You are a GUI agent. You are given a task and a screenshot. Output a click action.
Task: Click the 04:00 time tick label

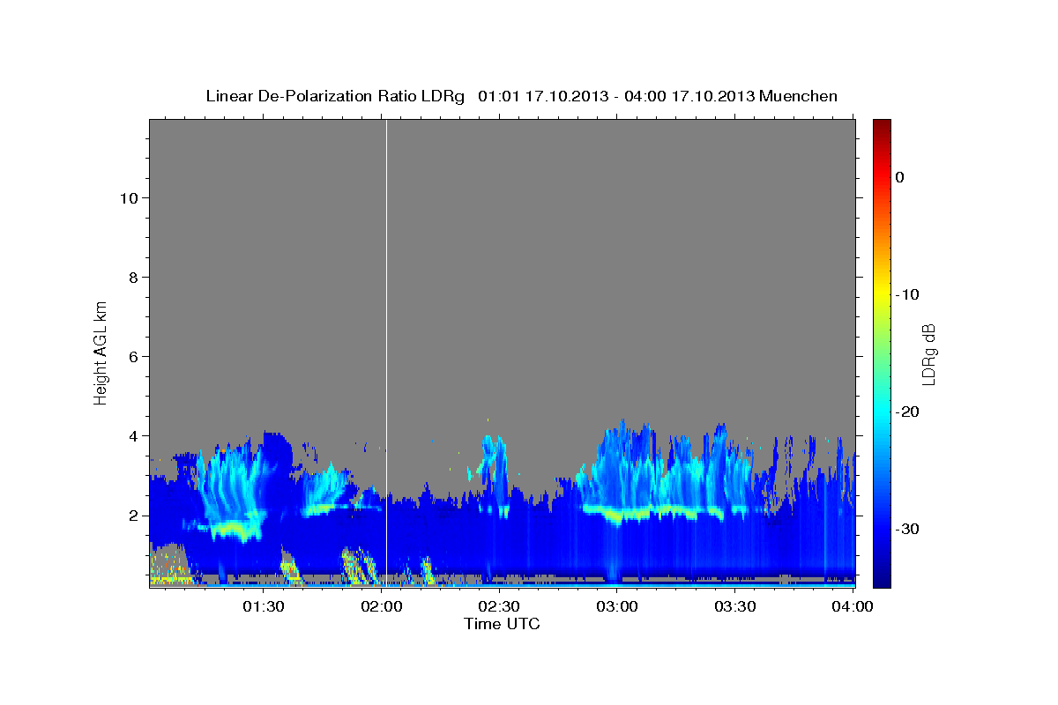(x=853, y=606)
